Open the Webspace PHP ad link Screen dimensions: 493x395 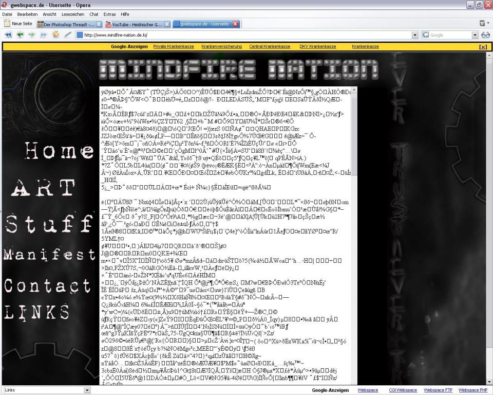coord(473,390)
